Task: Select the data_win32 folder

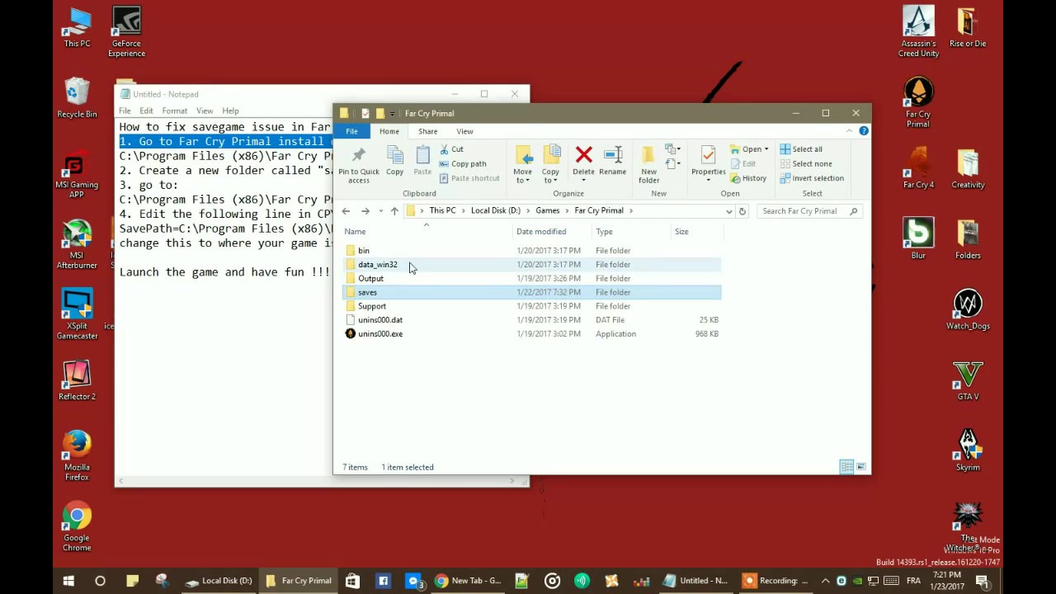Action: [532, 265]
